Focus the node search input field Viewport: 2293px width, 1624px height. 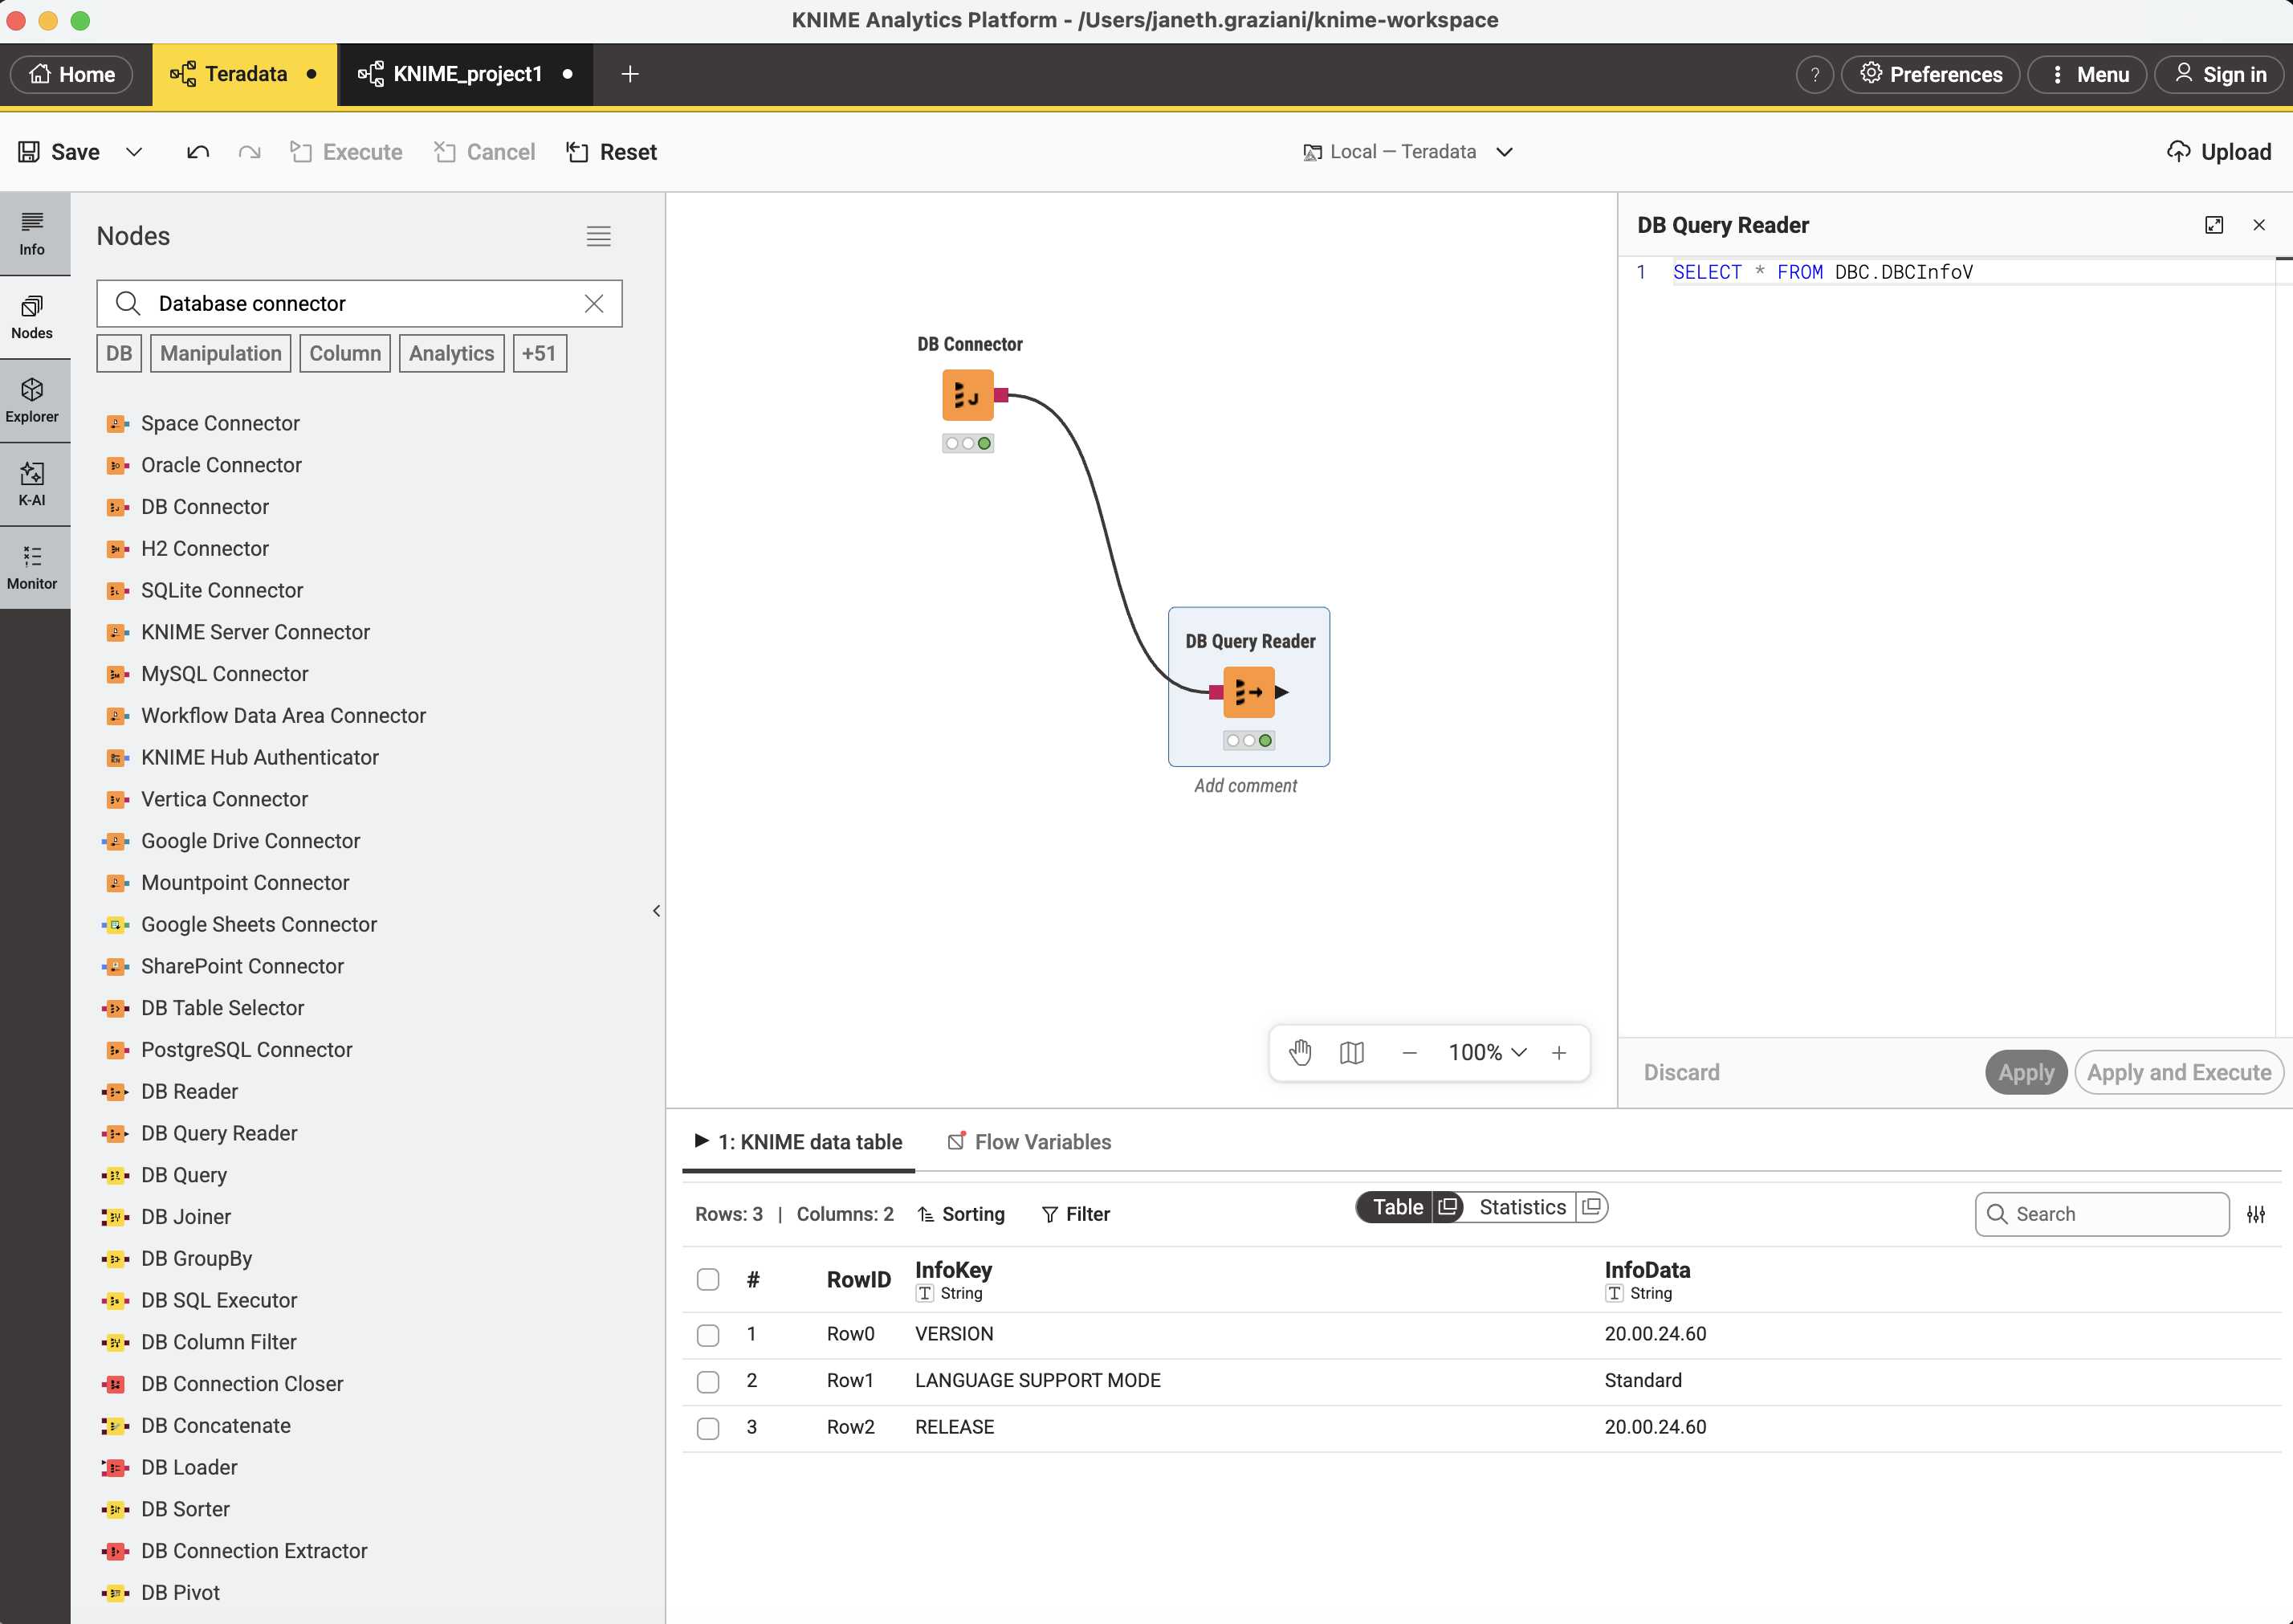pos(360,304)
